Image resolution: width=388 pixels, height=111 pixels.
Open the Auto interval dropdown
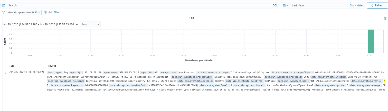90,24
